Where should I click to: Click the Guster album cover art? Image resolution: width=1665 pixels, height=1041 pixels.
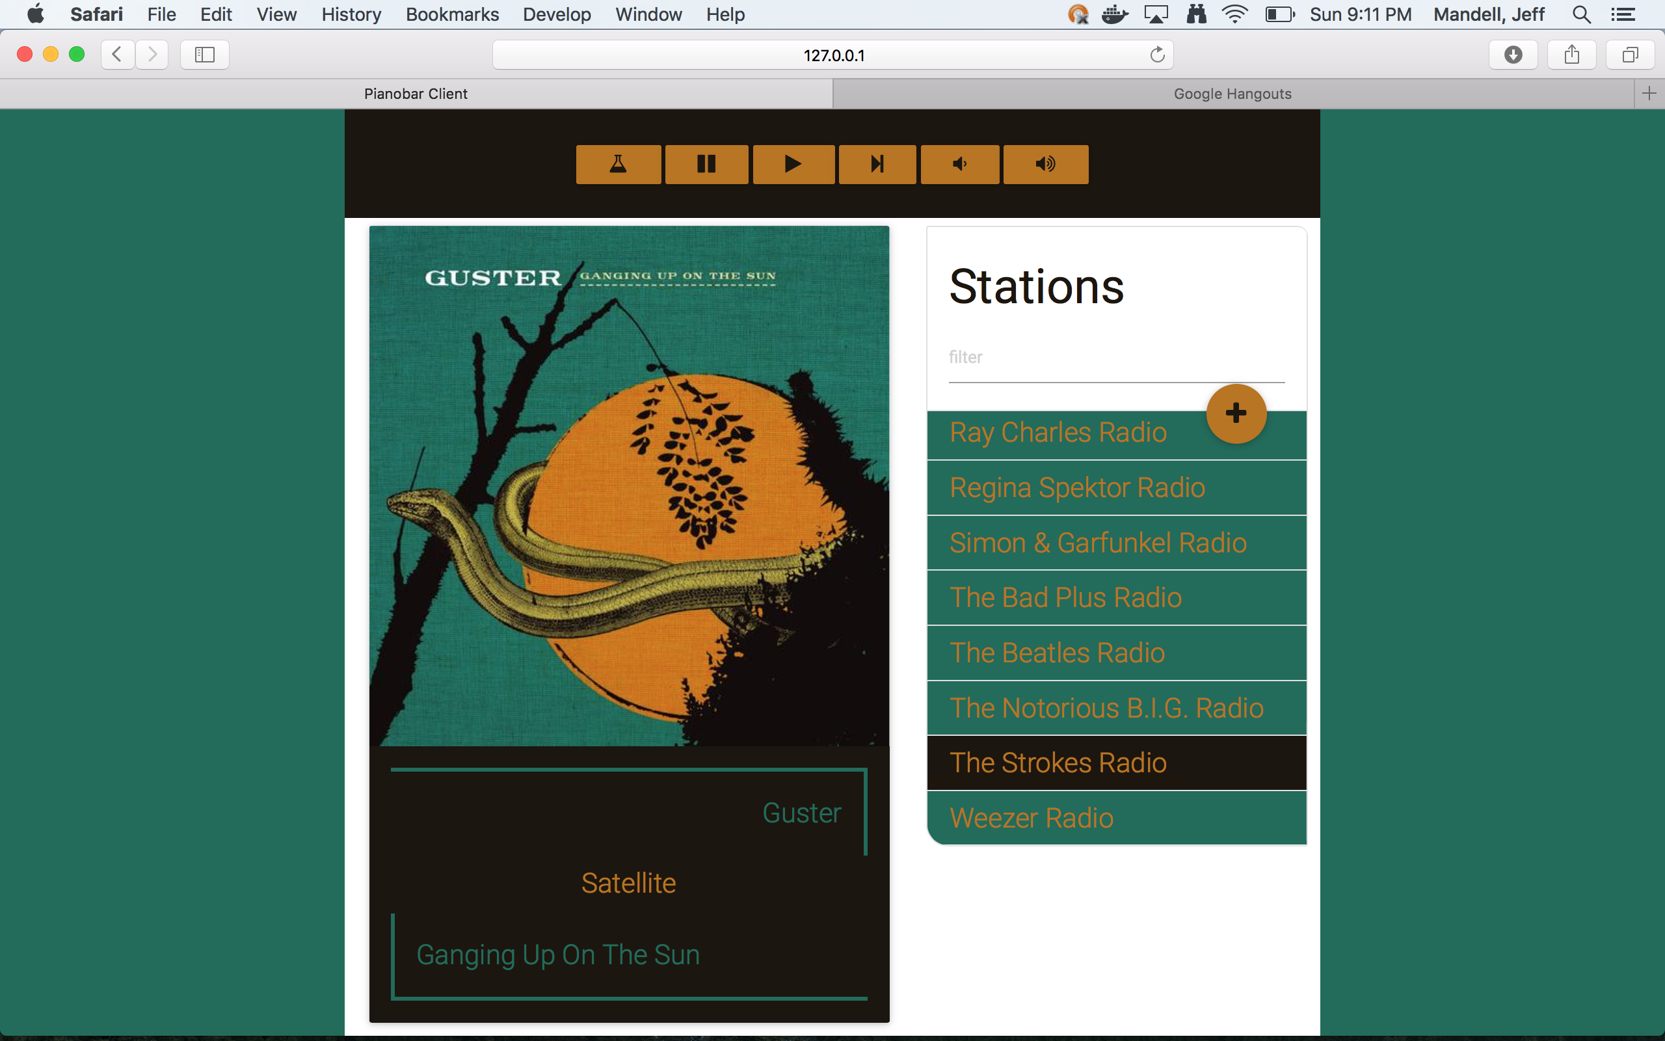[629, 486]
